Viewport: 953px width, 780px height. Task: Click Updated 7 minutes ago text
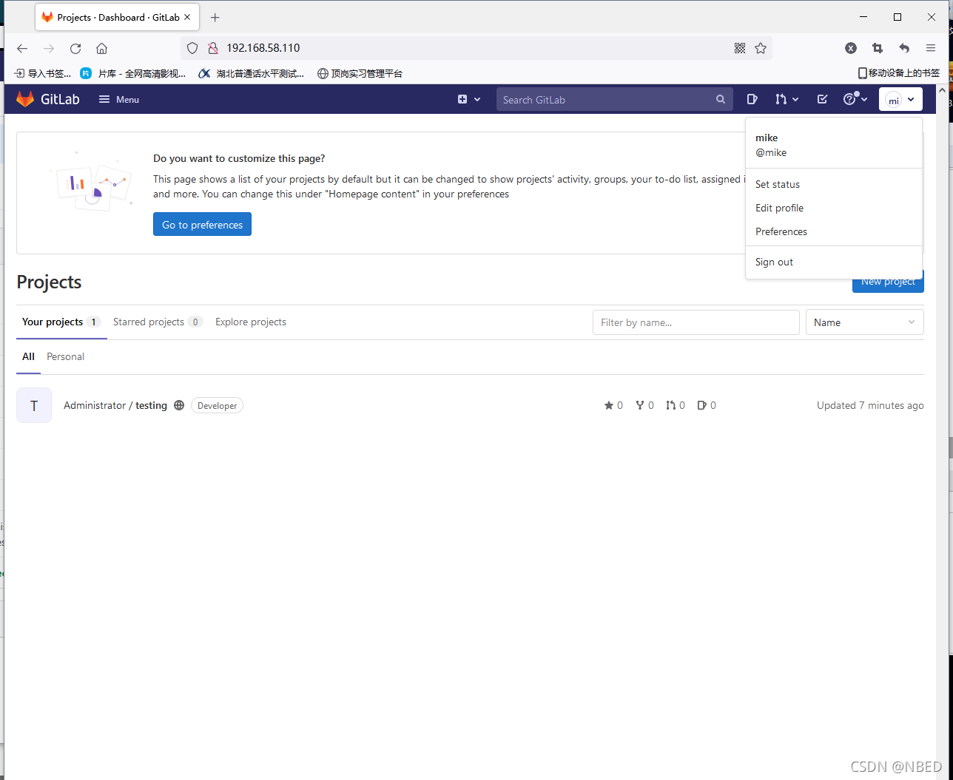[x=870, y=405]
